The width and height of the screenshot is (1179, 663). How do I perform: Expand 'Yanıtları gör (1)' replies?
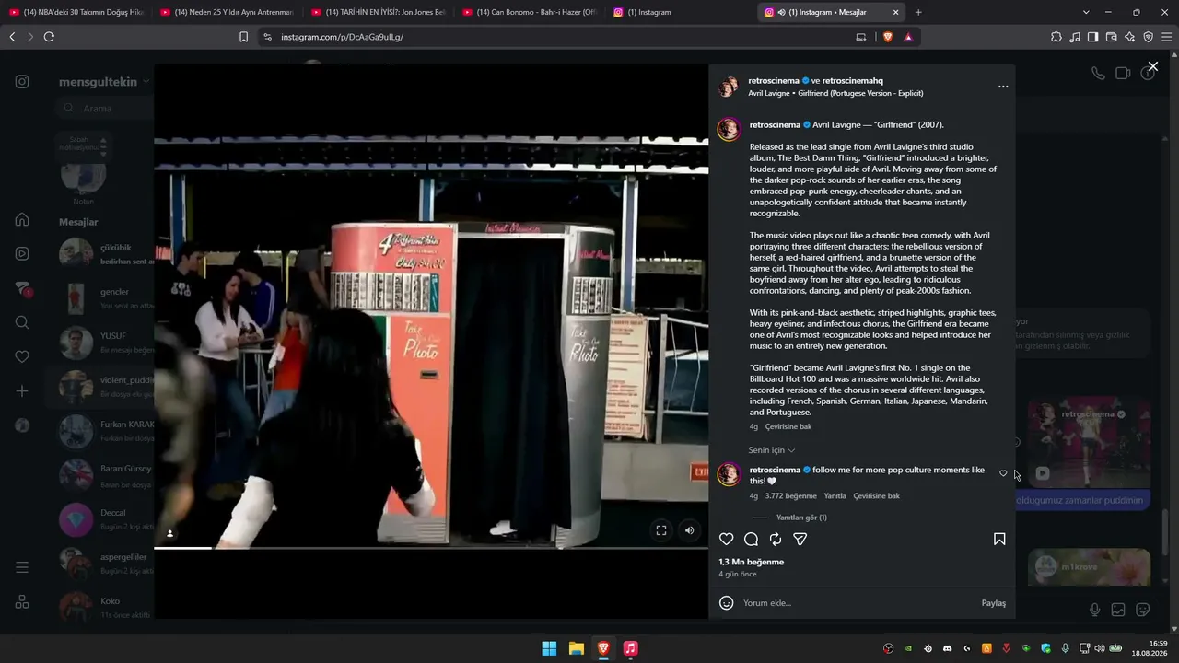pyautogui.click(x=801, y=518)
